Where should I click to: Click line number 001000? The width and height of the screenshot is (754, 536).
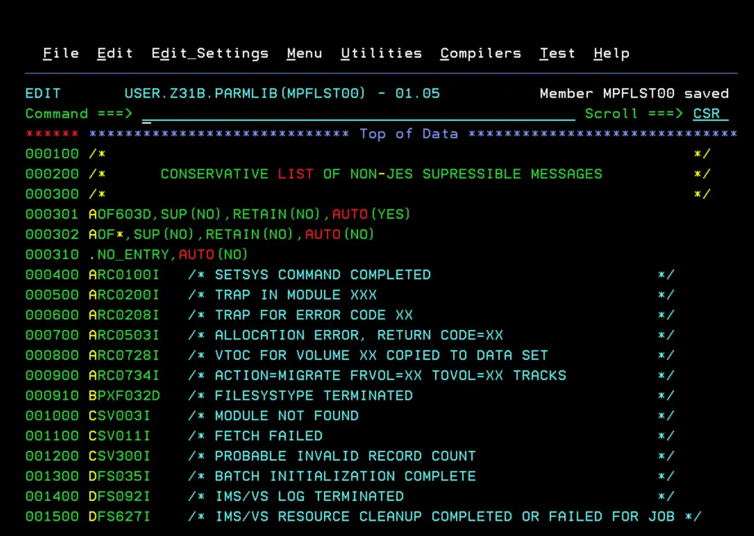point(52,416)
